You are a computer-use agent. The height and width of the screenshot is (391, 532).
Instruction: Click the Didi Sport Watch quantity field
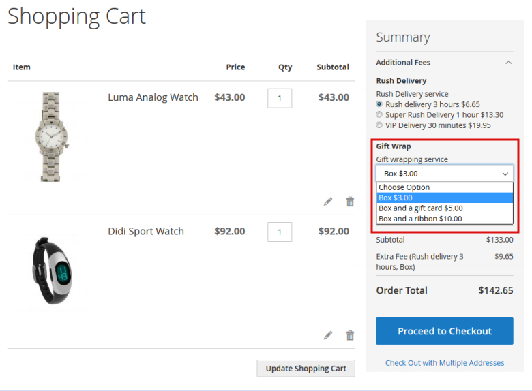(x=280, y=232)
